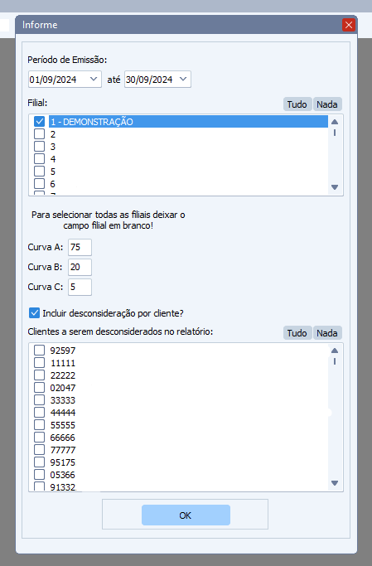
Task: Click Nada button above Filial list
Action: tap(327, 104)
